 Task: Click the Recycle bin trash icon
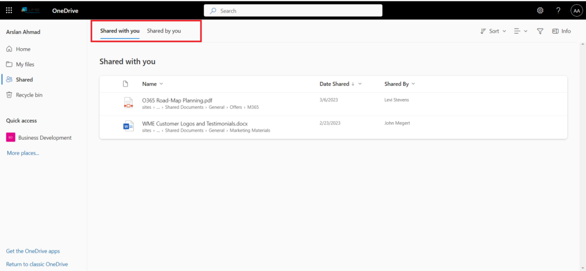pyautogui.click(x=9, y=95)
